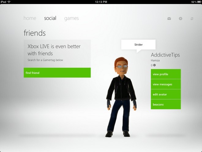The image size is (202, 152).
Task: Open view profile
Action: pos(166,74)
